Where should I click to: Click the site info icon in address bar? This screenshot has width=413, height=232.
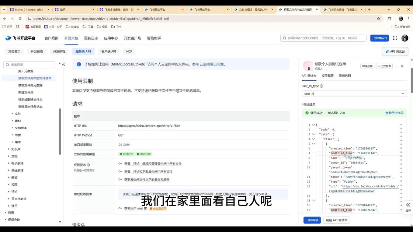(x=29, y=19)
